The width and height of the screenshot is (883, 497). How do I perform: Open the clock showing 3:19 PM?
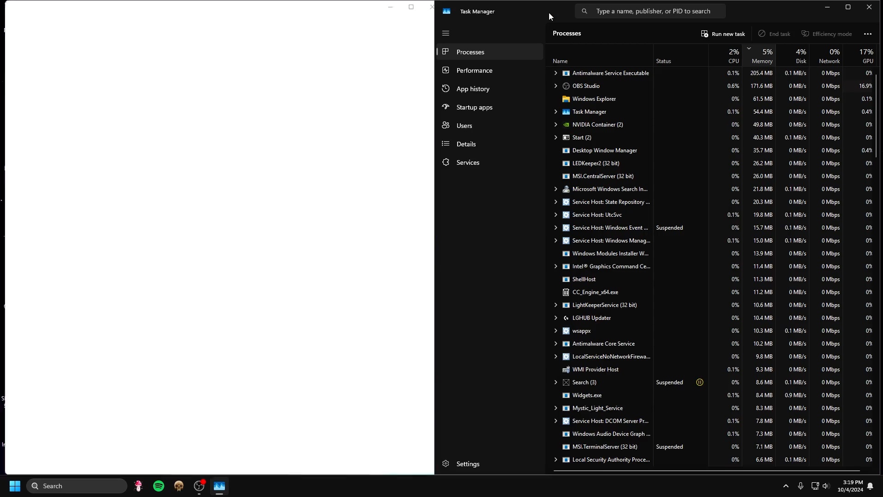point(850,486)
